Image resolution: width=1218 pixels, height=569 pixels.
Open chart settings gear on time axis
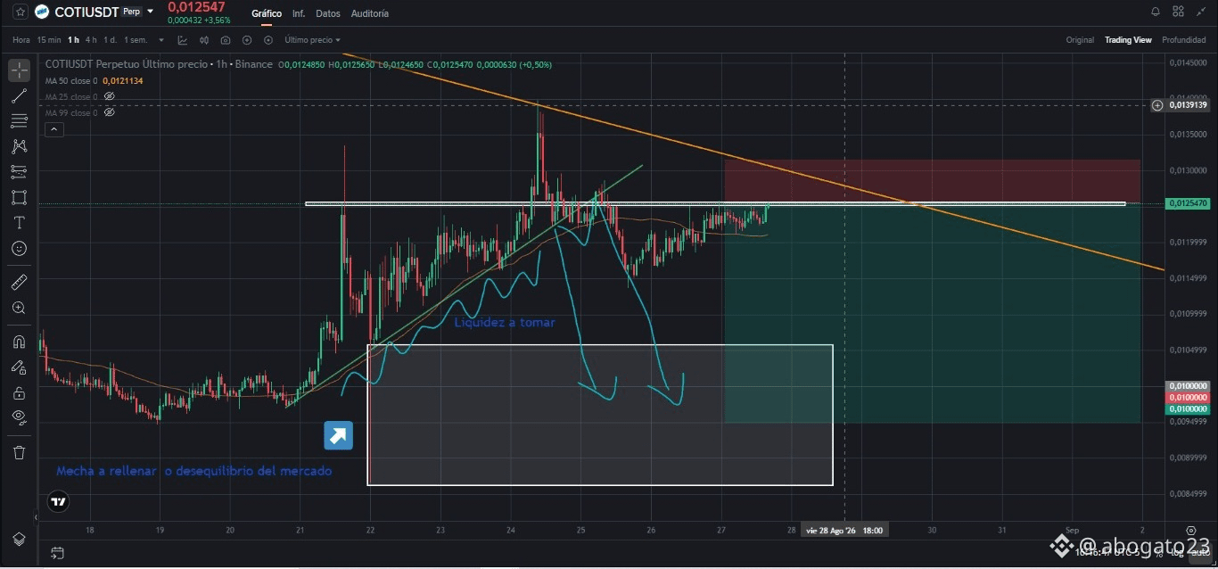pos(1191,530)
